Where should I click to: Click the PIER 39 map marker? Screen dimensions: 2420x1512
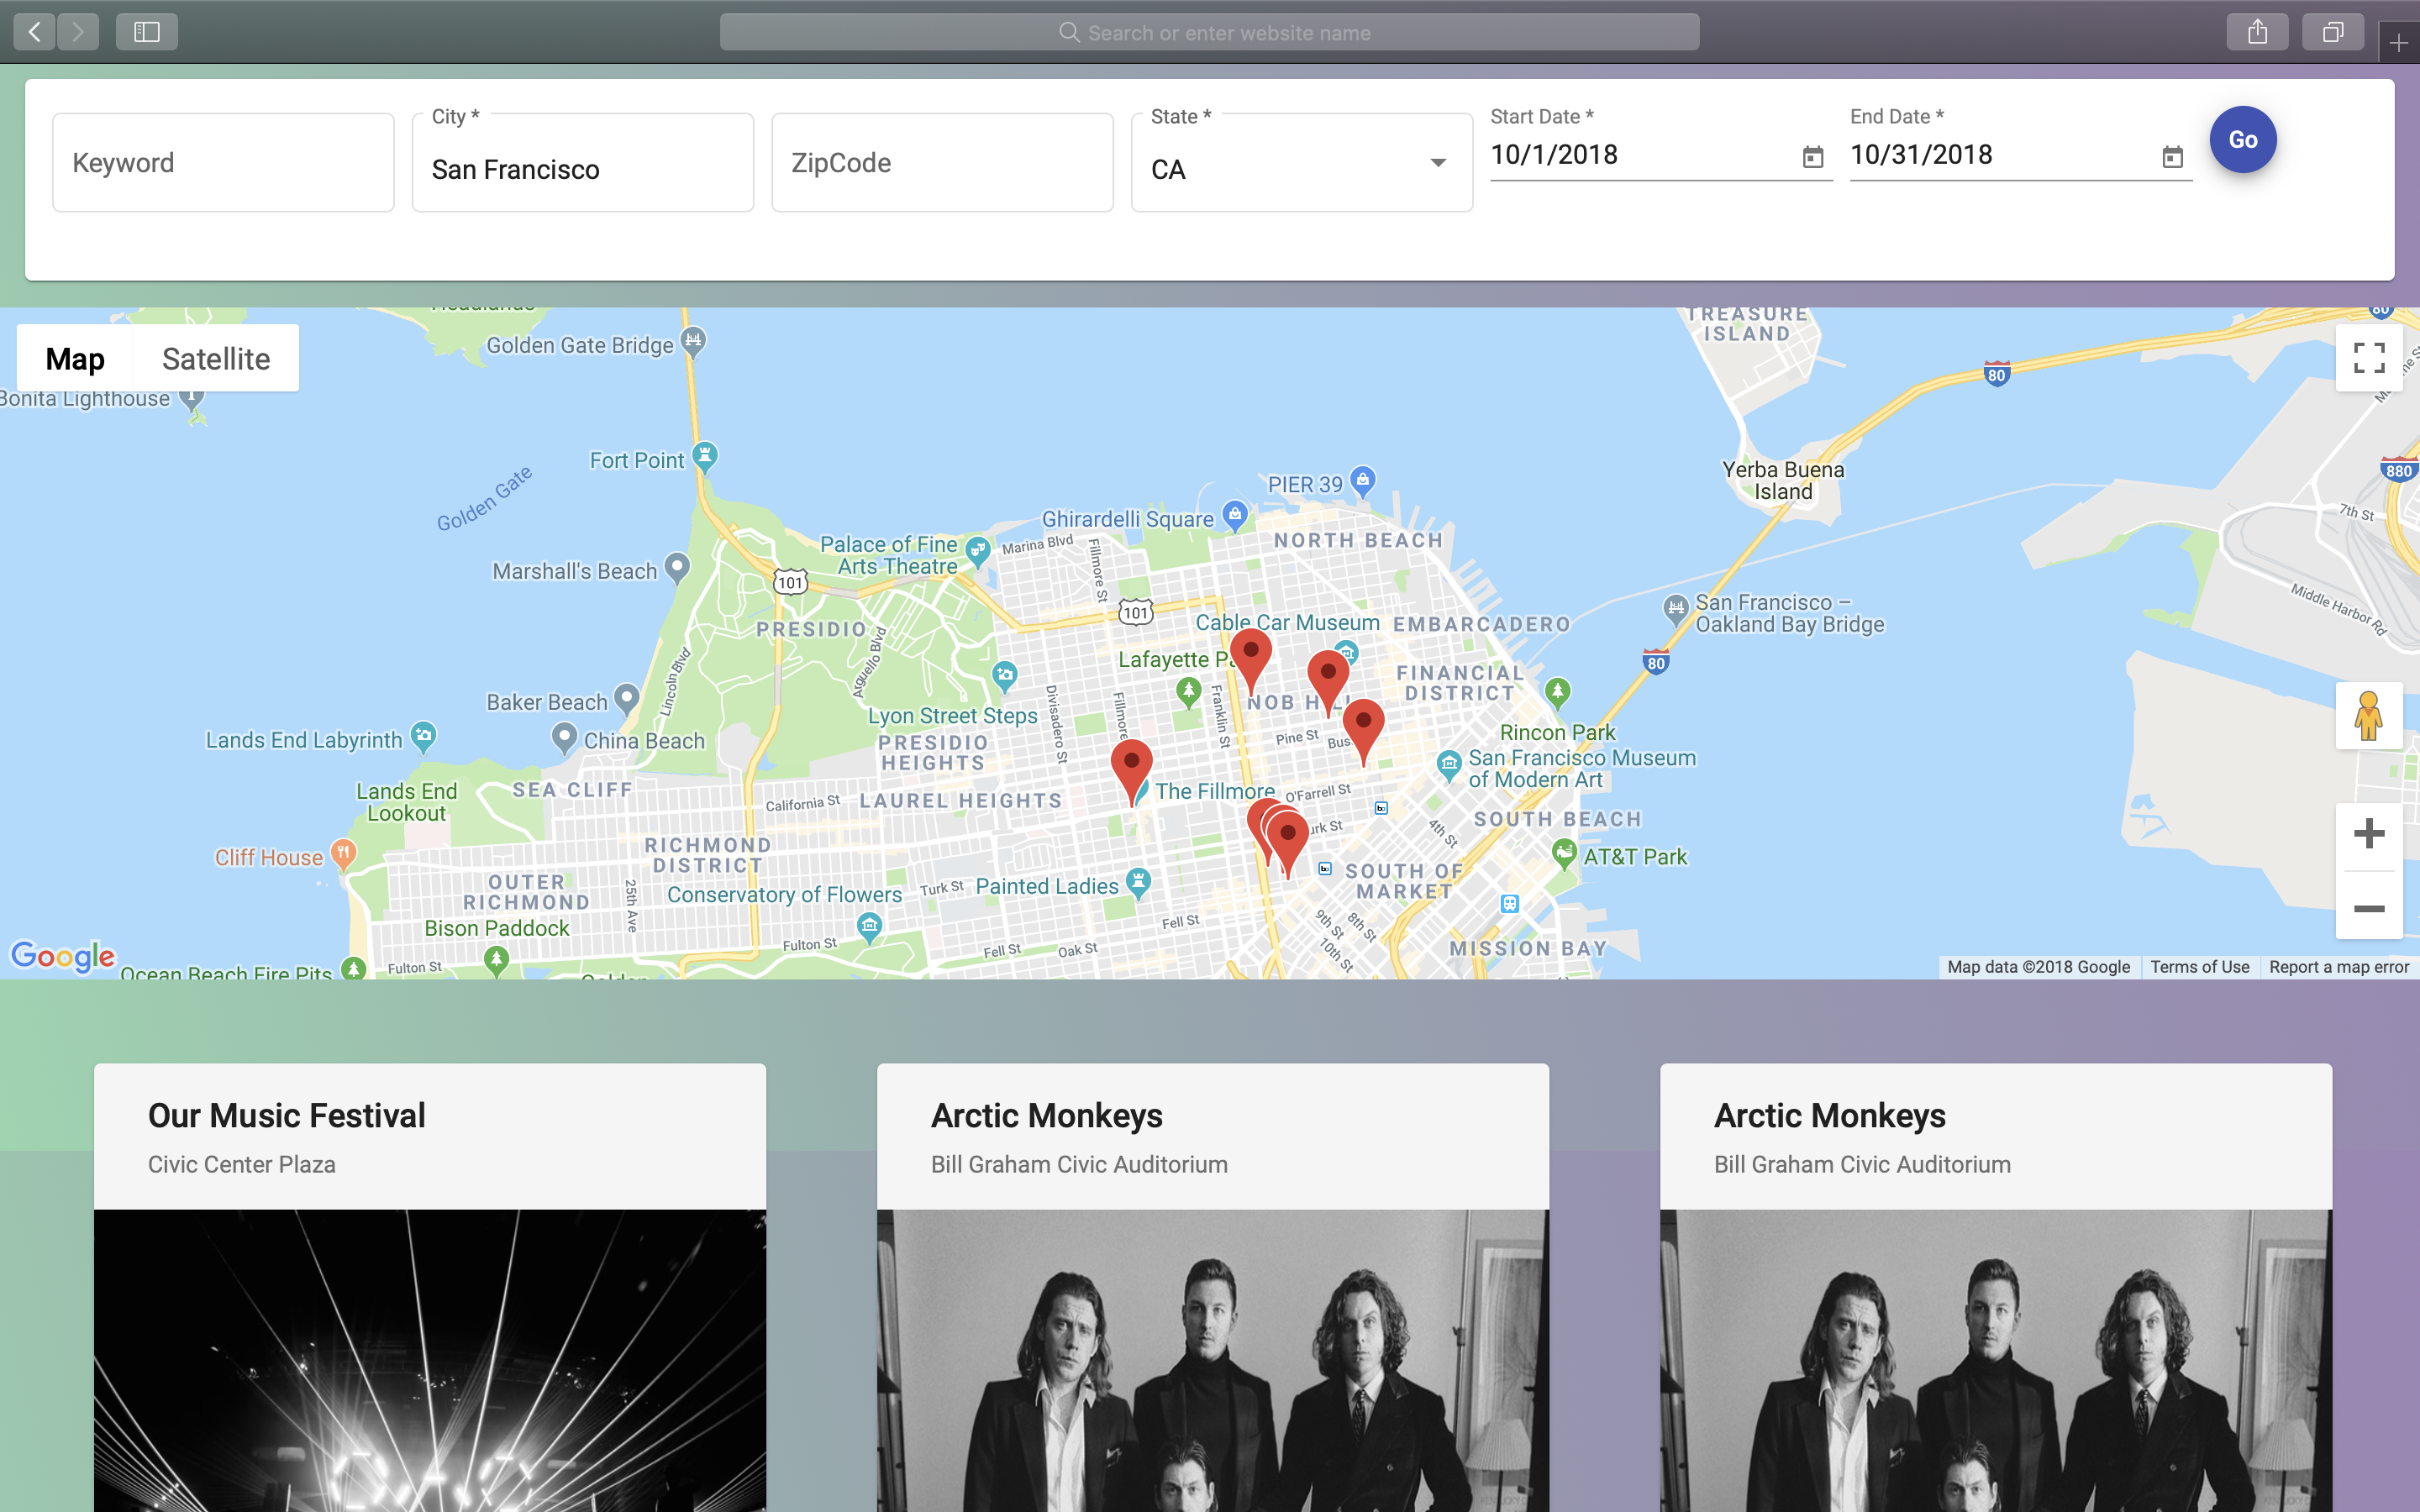point(1362,480)
